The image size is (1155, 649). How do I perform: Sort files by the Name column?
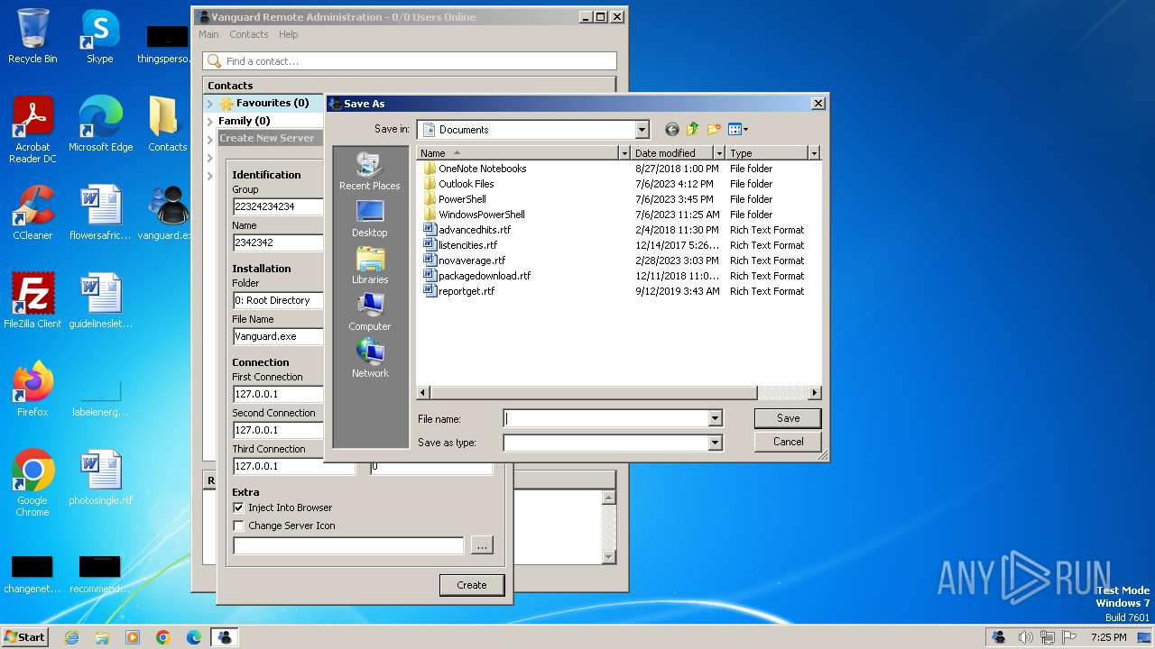(x=517, y=153)
